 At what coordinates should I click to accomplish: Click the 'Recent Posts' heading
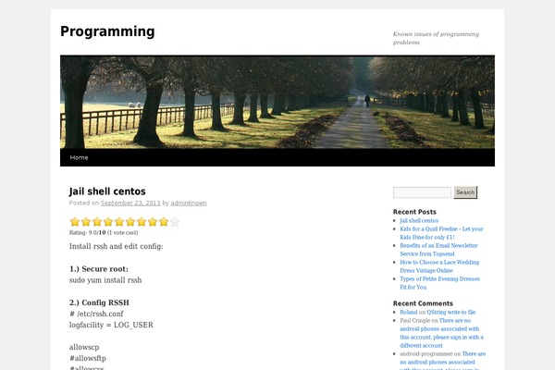(x=414, y=212)
